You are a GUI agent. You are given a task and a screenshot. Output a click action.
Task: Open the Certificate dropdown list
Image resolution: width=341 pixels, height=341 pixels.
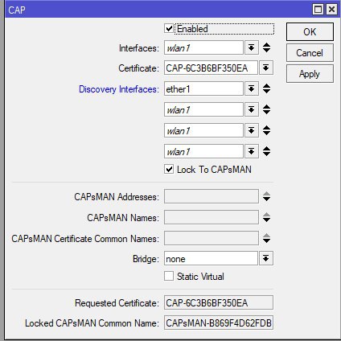[x=266, y=68]
